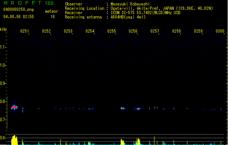This screenshot has height=145, width=228.
Task: Click the kHz axis unit label
Action: tap(3, 29)
